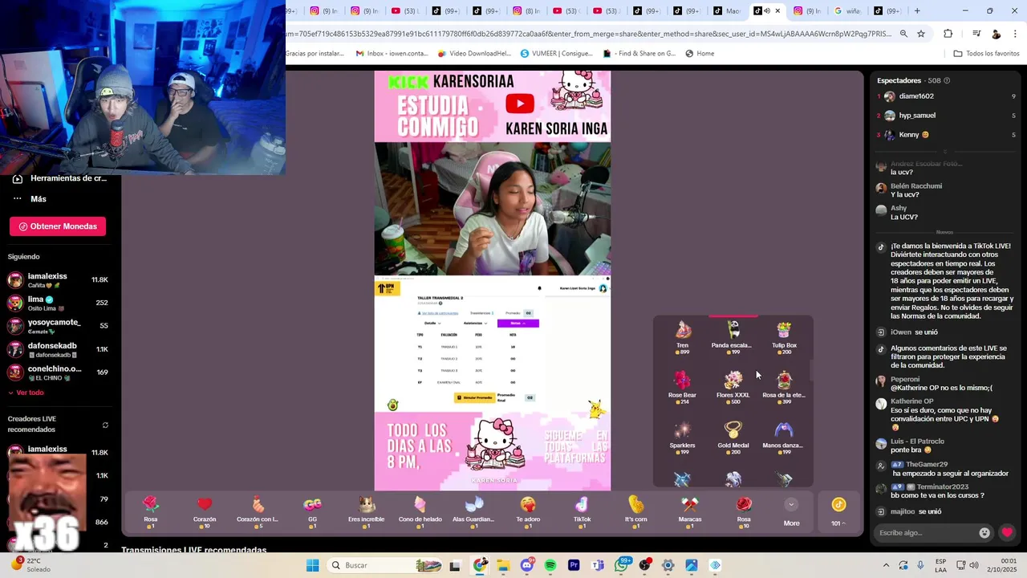Send the Rosa gift costing 10 coins

point(744,511)
